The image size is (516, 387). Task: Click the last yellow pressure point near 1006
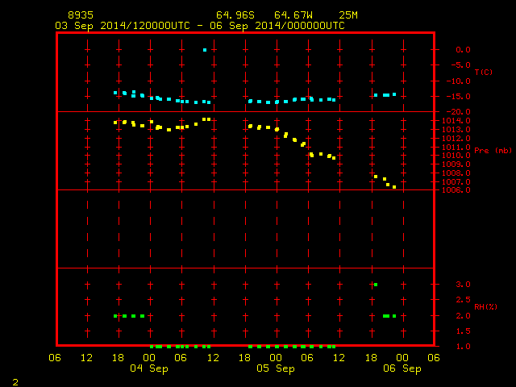pyautogui.click(x=394, y=187)
